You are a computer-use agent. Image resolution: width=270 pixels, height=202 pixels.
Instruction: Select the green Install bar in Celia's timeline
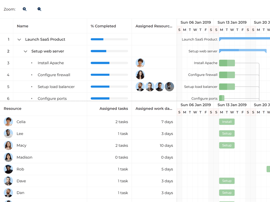227,122
